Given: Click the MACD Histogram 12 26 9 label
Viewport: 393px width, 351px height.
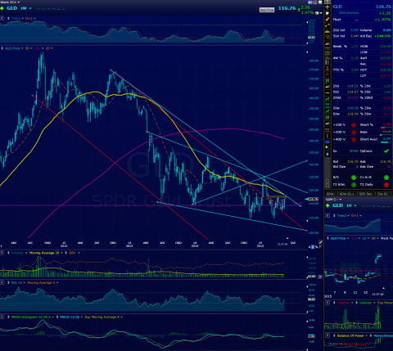Looking at the screenshot, I should coord(31,317).
